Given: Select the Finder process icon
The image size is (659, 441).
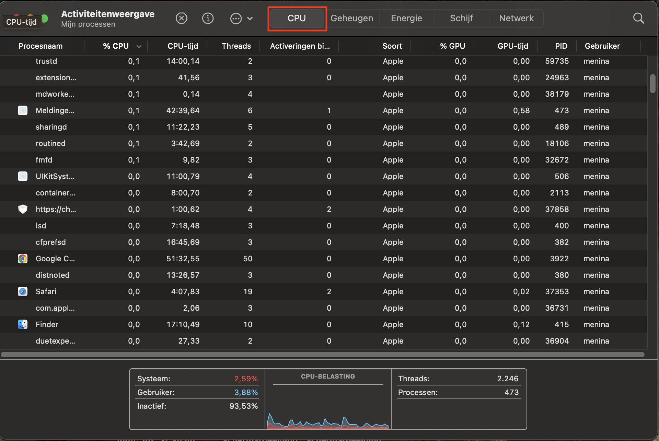Looking at the screenshot, I should [23, 324].
